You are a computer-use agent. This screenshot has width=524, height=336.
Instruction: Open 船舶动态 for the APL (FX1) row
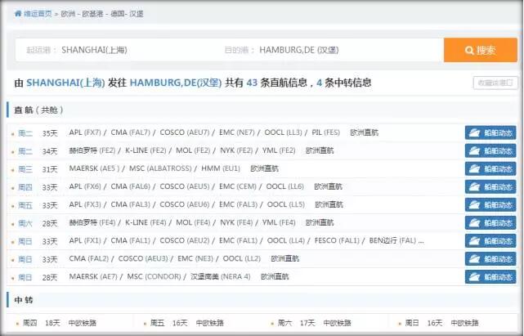pos(490,241)
